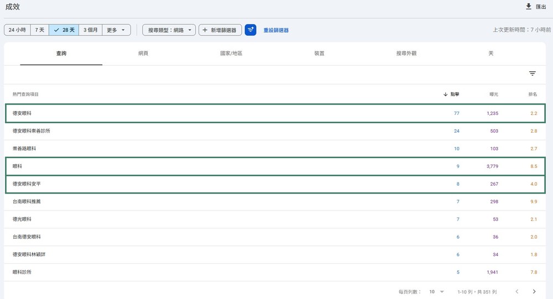Image resolution: width=553 pixels, height=299 pixels.
Task: Click the 9.9 ranking value
Action: click(534, 202)
